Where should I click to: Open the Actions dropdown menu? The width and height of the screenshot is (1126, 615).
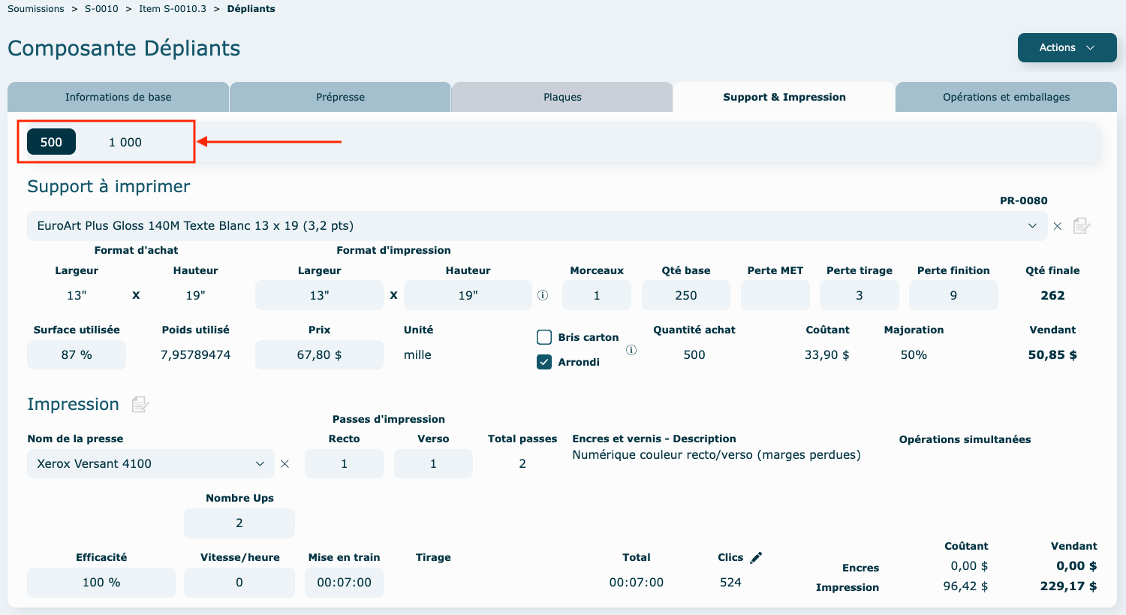coord(1067,47)
